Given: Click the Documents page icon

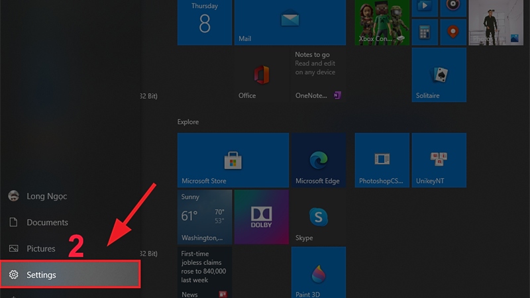Looking at the screenshot, I should [13, 222].
